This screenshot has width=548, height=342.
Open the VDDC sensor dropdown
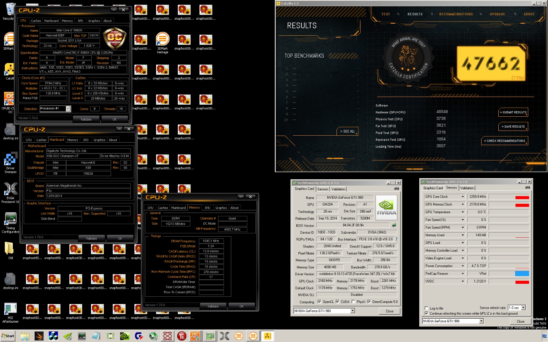(463, 281)
